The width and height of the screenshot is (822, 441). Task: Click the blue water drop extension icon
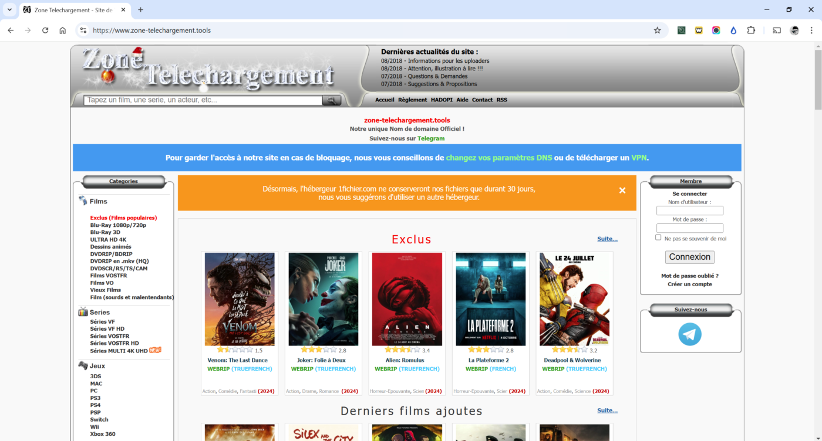point(733,30)
